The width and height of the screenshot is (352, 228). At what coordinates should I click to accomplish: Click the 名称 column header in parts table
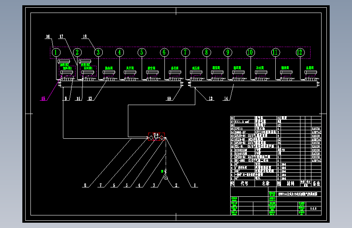pyautogui.click(x=266, y=183)
